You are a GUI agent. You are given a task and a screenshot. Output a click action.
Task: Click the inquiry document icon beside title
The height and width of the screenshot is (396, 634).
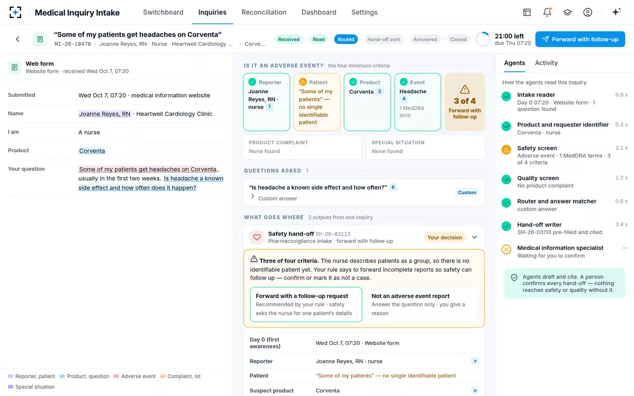[40, 39]
